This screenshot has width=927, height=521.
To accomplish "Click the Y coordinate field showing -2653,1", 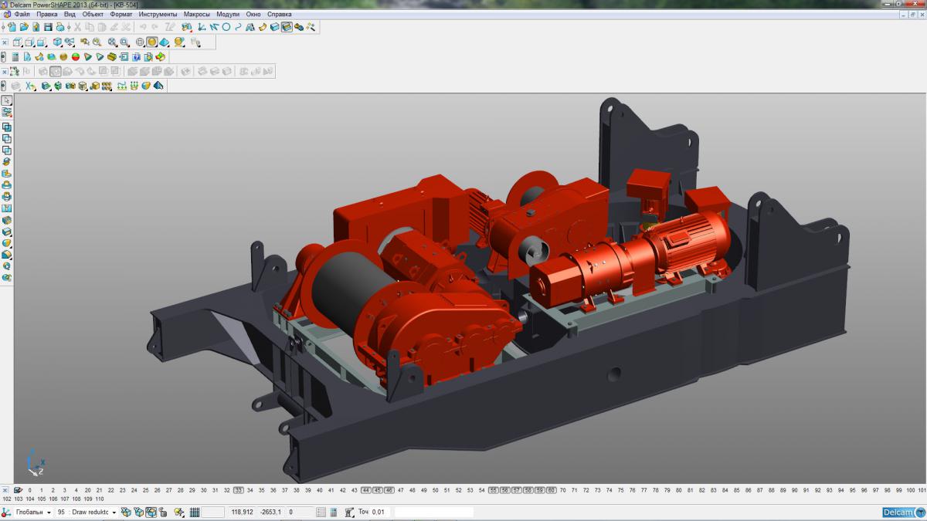I will pyautogui.click(x=270, y=513).
